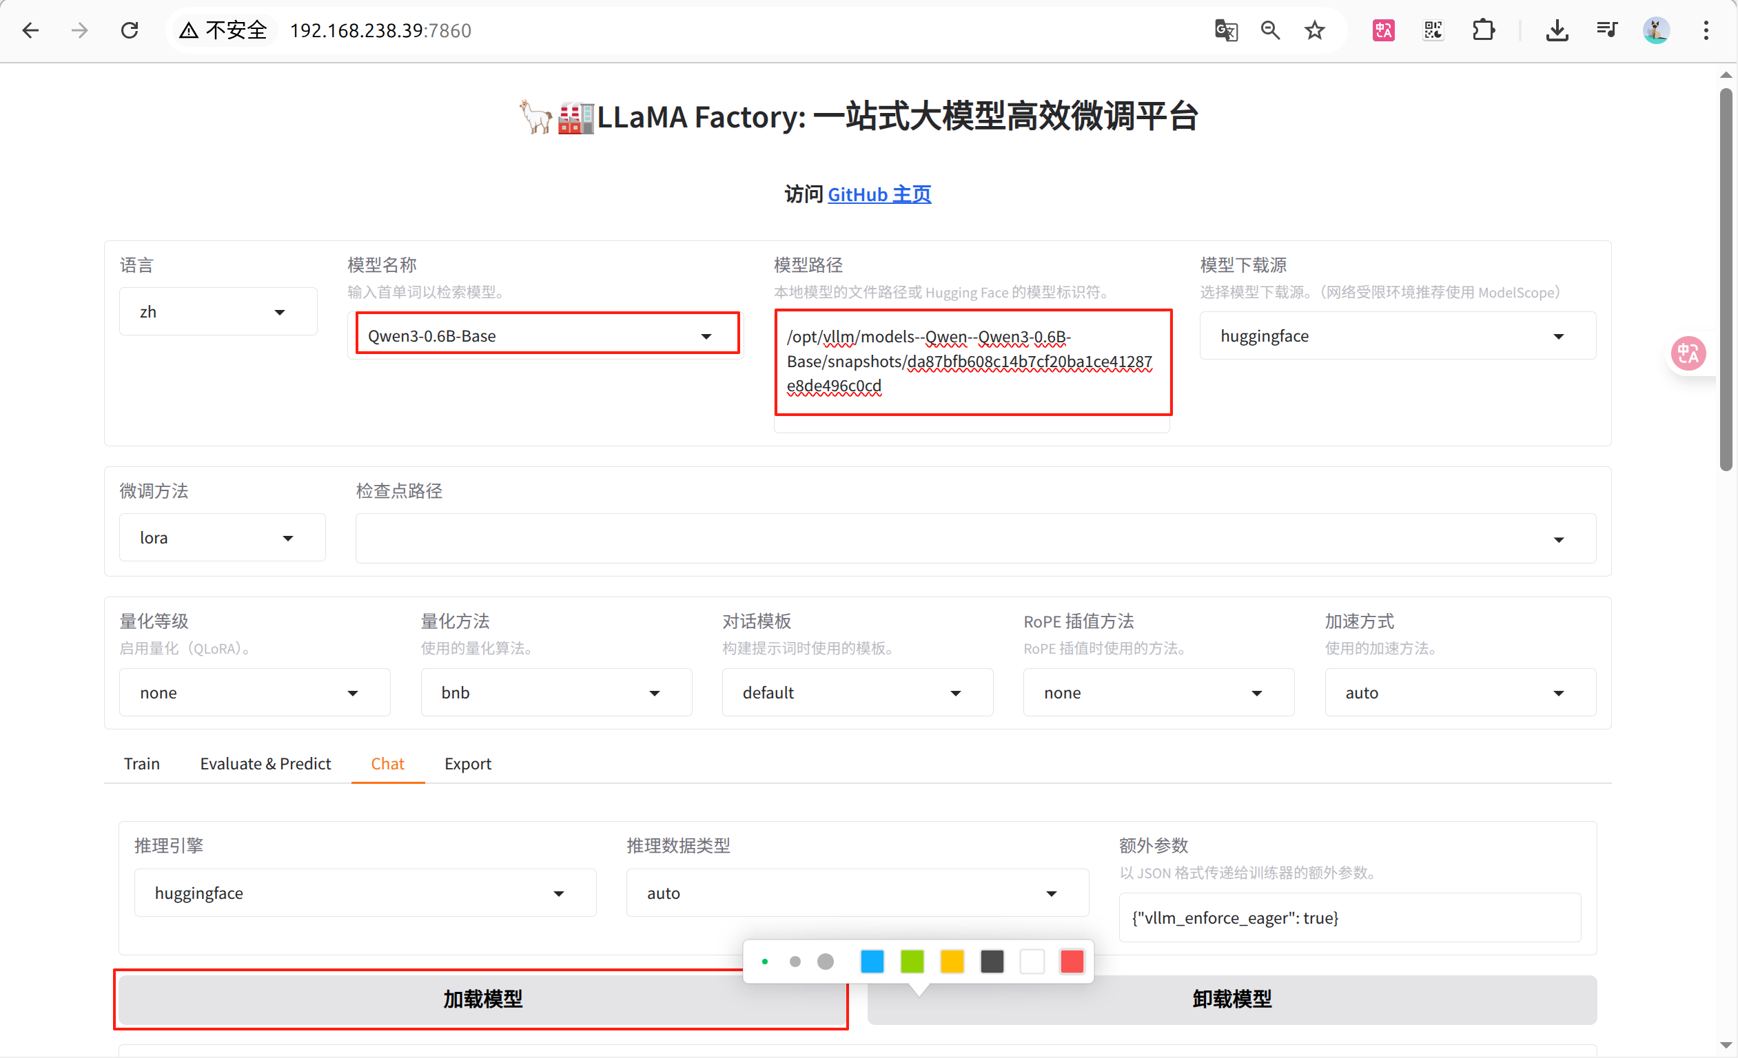Reload the page with browser refresh icon
The height and width of the screenshot is (1058, 1738).
click(x=129, y=30)
